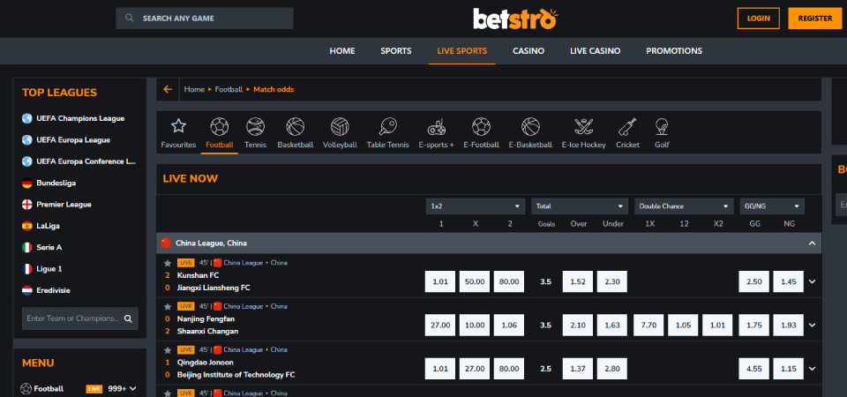This screenshot has width=847, height=397.
Task: Select draw odds 50.00 for Kunshan FC match
Action: (x=475, y=281)
